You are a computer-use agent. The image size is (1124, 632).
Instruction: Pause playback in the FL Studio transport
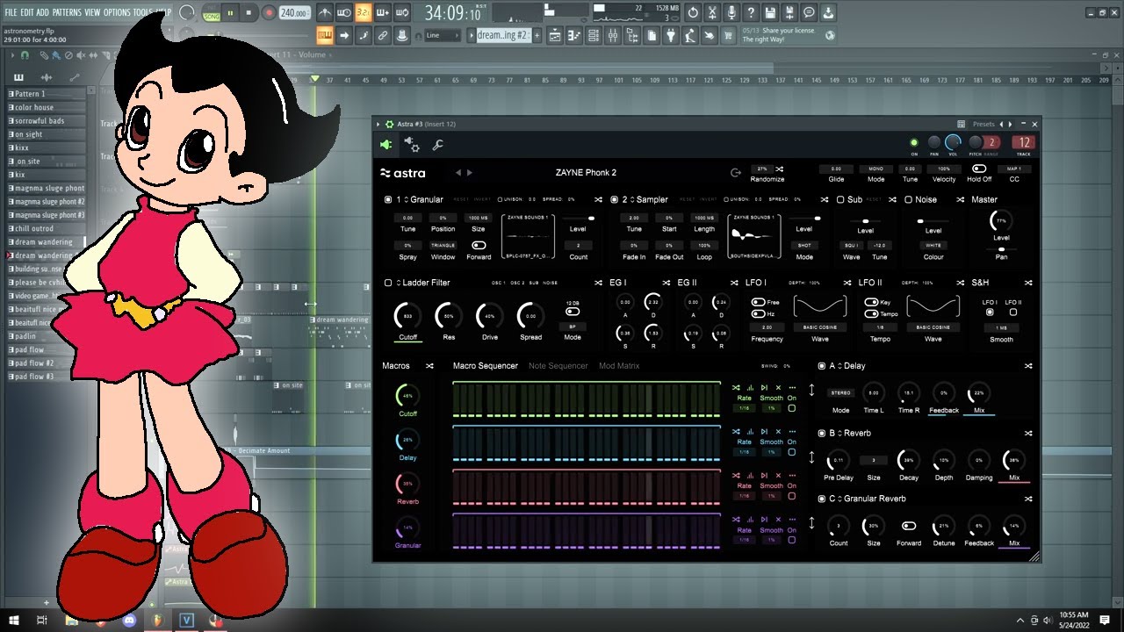click(230, 13)
